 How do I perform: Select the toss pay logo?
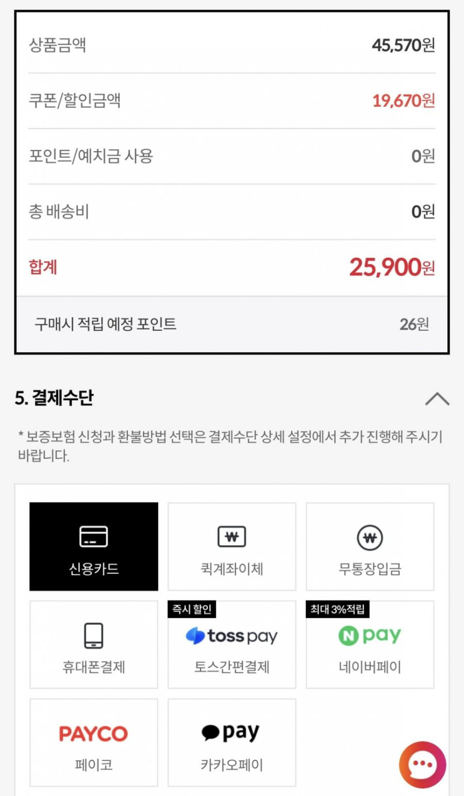click(x=232, y=636)
